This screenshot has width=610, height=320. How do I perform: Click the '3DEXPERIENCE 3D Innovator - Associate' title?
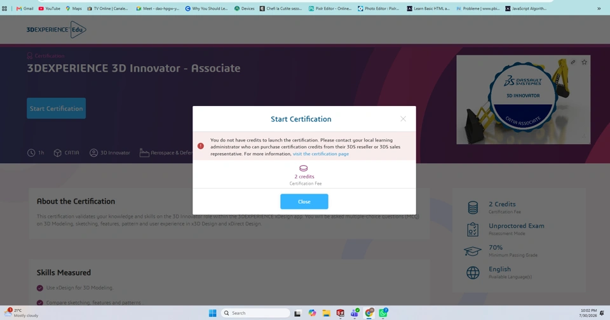coord(133,69)
